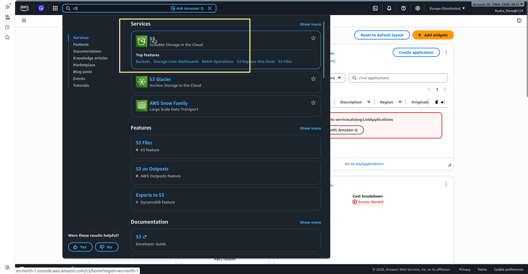528x274 pixels.
Task: Select Features in search categories
Action: pos(81,44)
